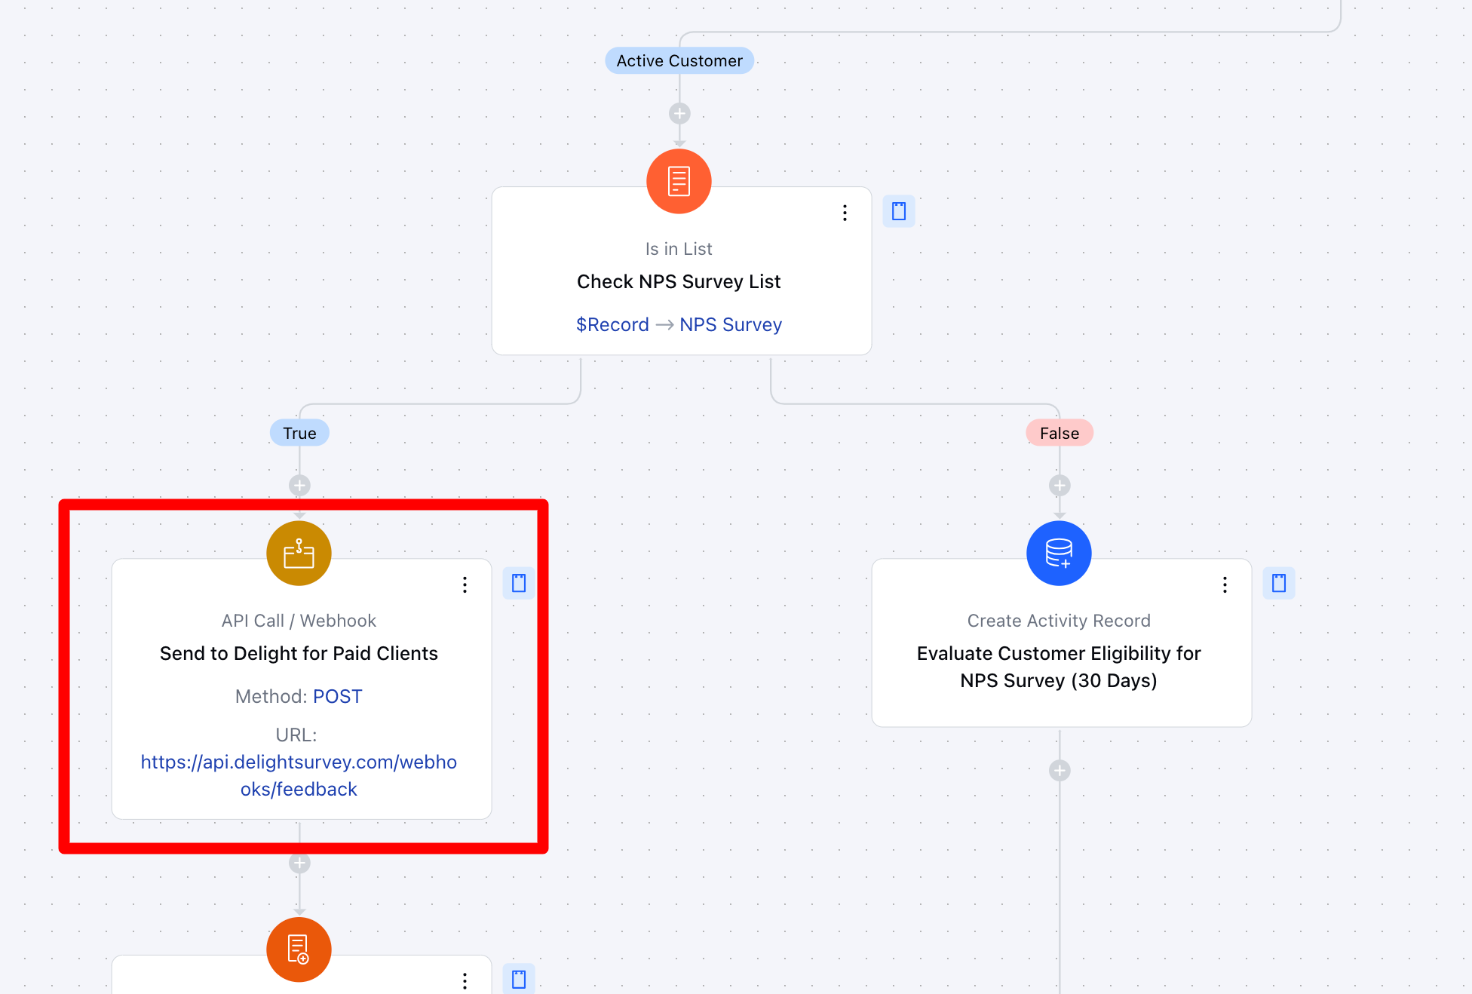This screenshot has height=994, width=1472.
Task: Open notes icon beside Check NPS Survey List
Action: click(x=899, y=211)
